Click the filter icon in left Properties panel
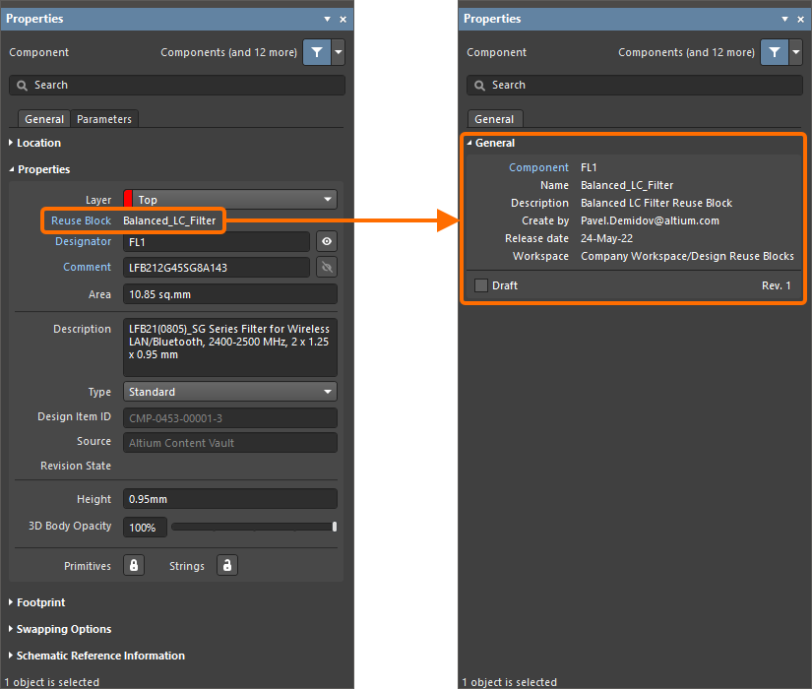 (x=317, y=52)
